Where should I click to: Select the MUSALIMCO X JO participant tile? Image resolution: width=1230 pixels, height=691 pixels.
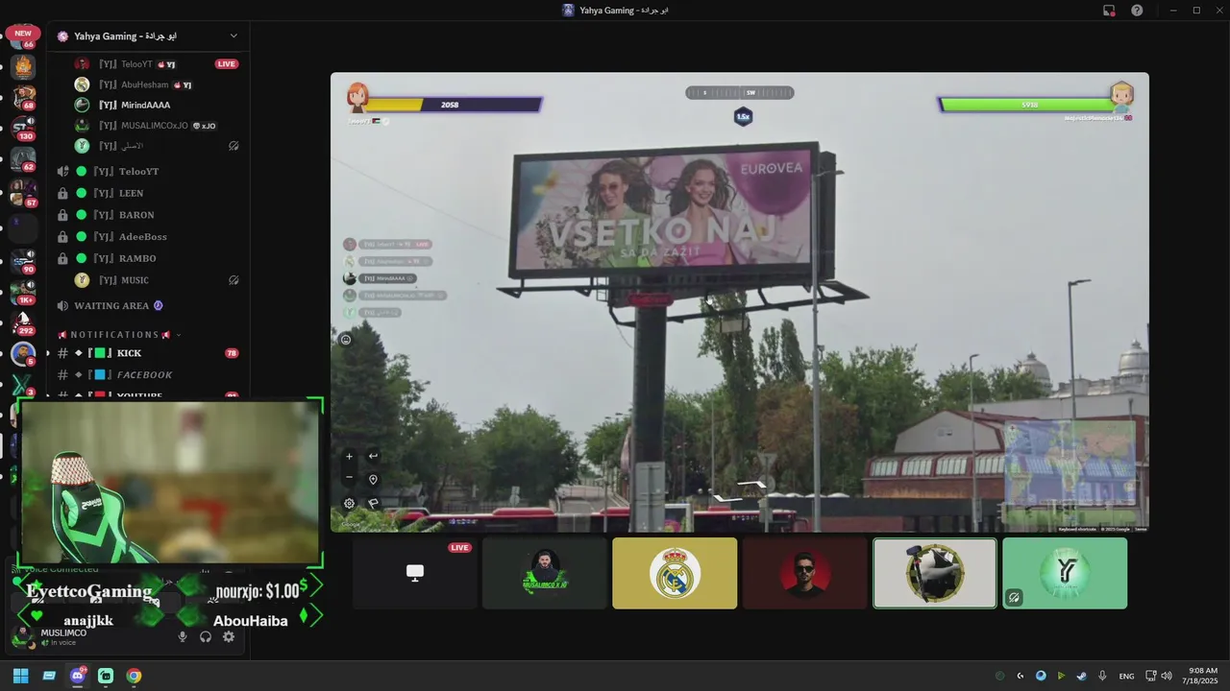545,573
